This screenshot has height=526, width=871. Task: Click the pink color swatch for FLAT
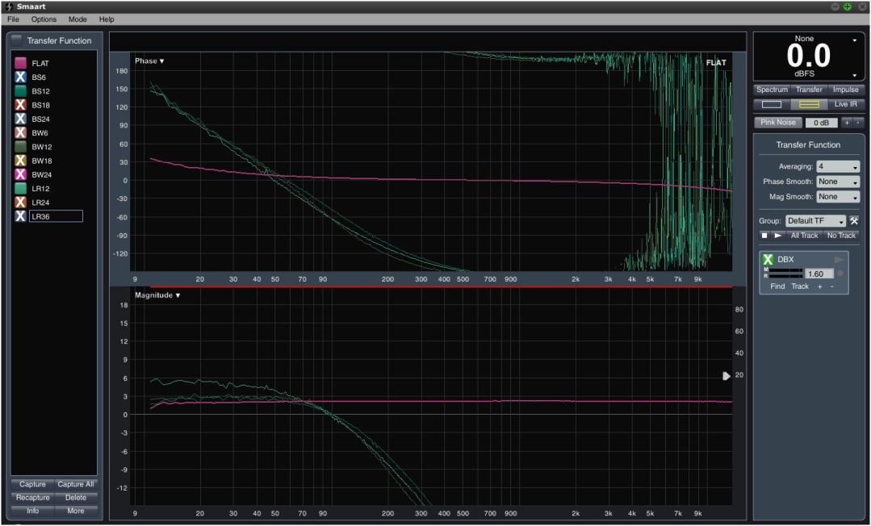coord(20,63)
